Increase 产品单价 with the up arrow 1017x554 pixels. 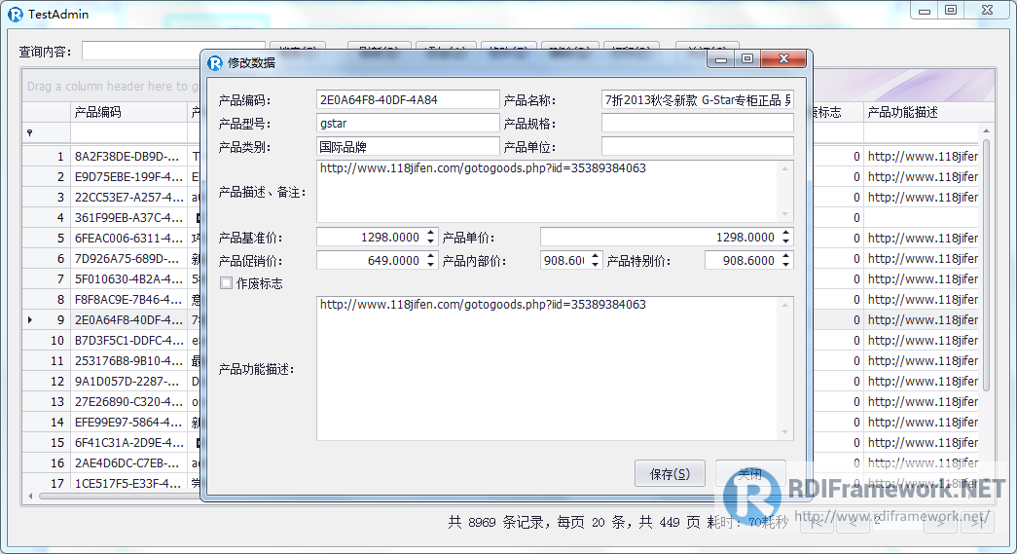click(x=785, y=233)
